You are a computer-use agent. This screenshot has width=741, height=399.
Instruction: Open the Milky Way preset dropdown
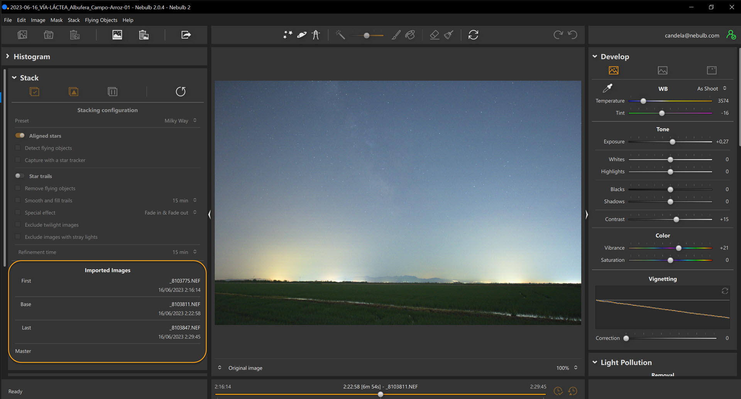tap(180, 121)
